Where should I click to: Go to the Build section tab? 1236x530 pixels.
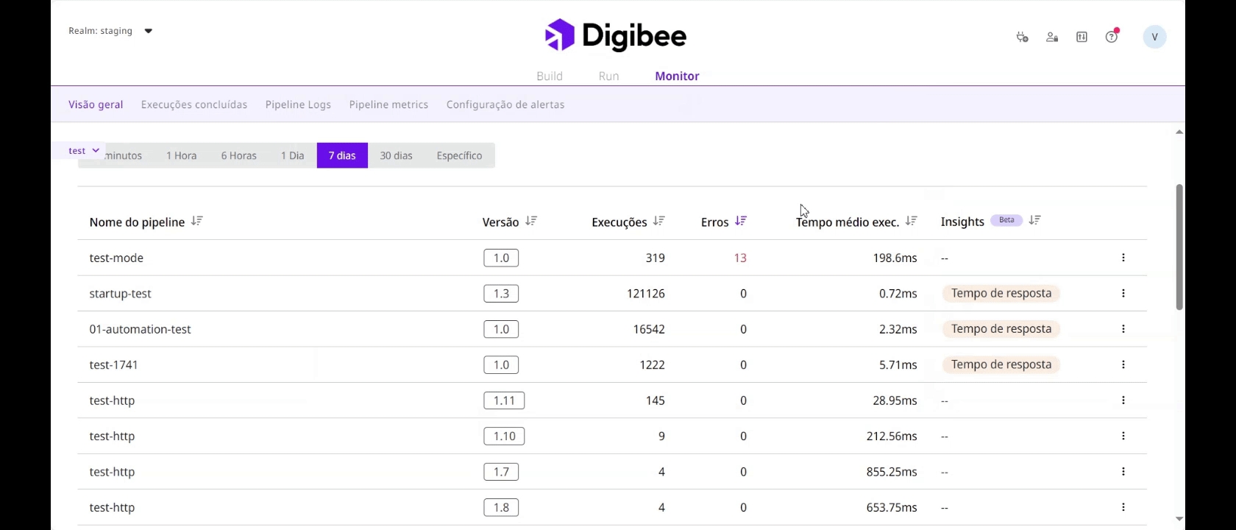(550, 76)
